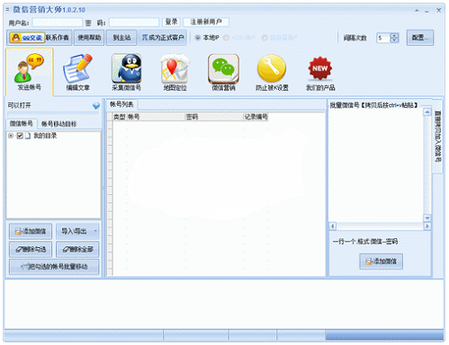The height and width of the screenshot is (345, 449).
Task: Click the 成为正式客户 button
Action: [x=163, y=38]
